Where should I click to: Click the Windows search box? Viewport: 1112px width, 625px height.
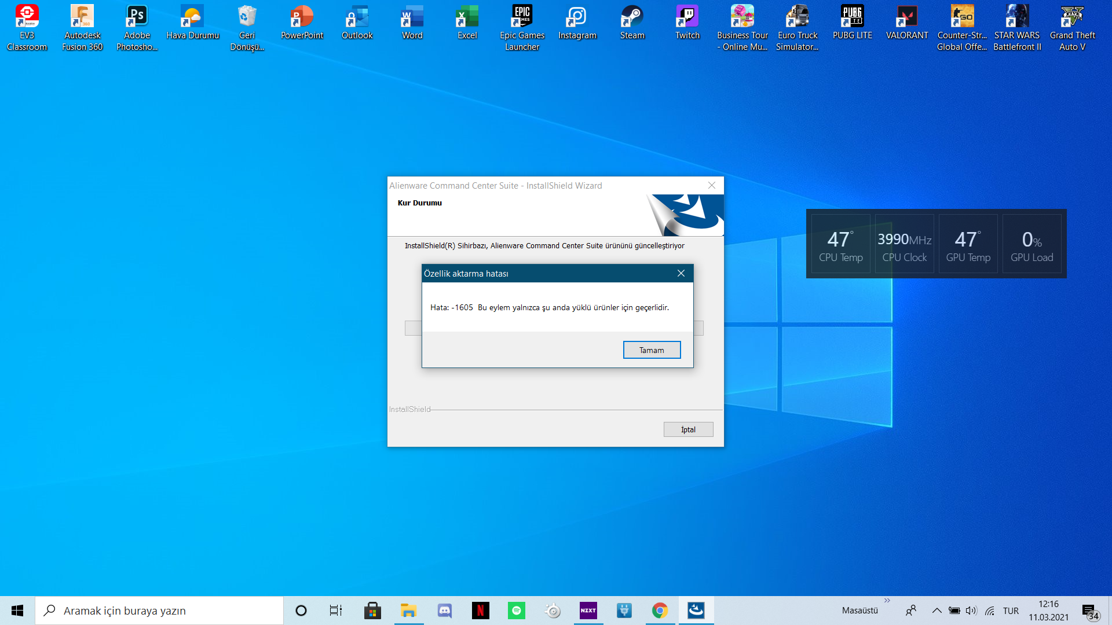(159, 611)
